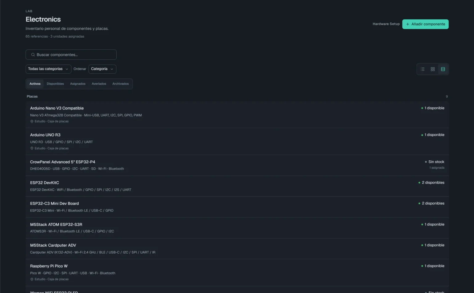The image size is (474, 293).
Task: Open the M5Stack Cardputer ADV entry
Action: click(x=237, y=249)
